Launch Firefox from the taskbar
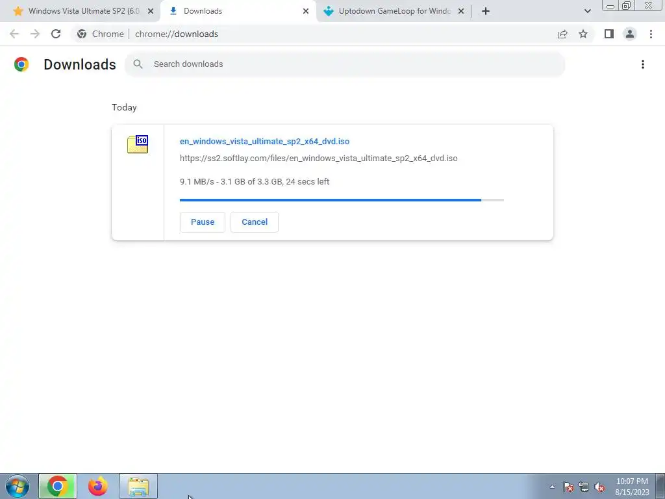Viewport: 665px width, 499px height. 97,486
